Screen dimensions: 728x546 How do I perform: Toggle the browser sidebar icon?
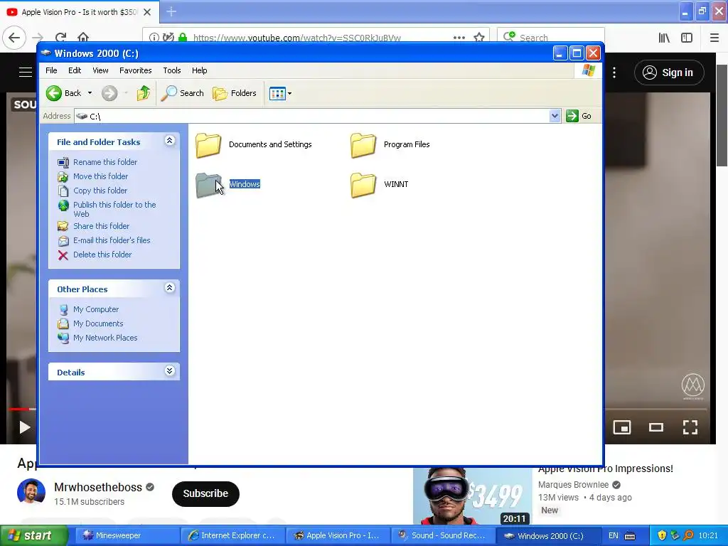click(x=687, y=38)
